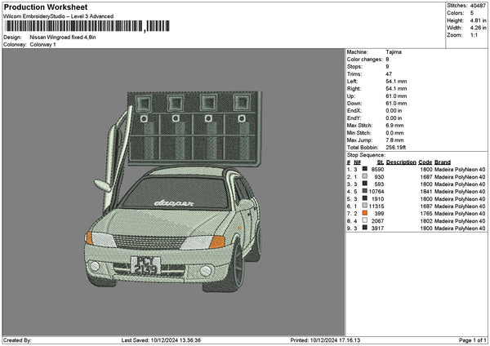This screenshot has height=346, width=490.
Task: Select the swatch beside stitch count 10764
Action: coord(364,191)
